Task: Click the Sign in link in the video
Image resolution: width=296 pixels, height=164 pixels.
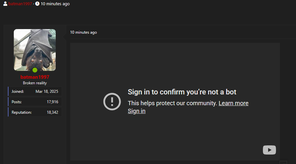Action: 136,111
